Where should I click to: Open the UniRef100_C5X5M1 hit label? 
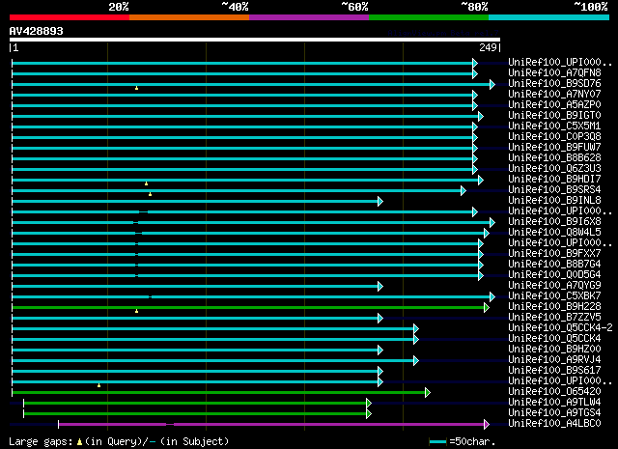click(x=554, y=126)
